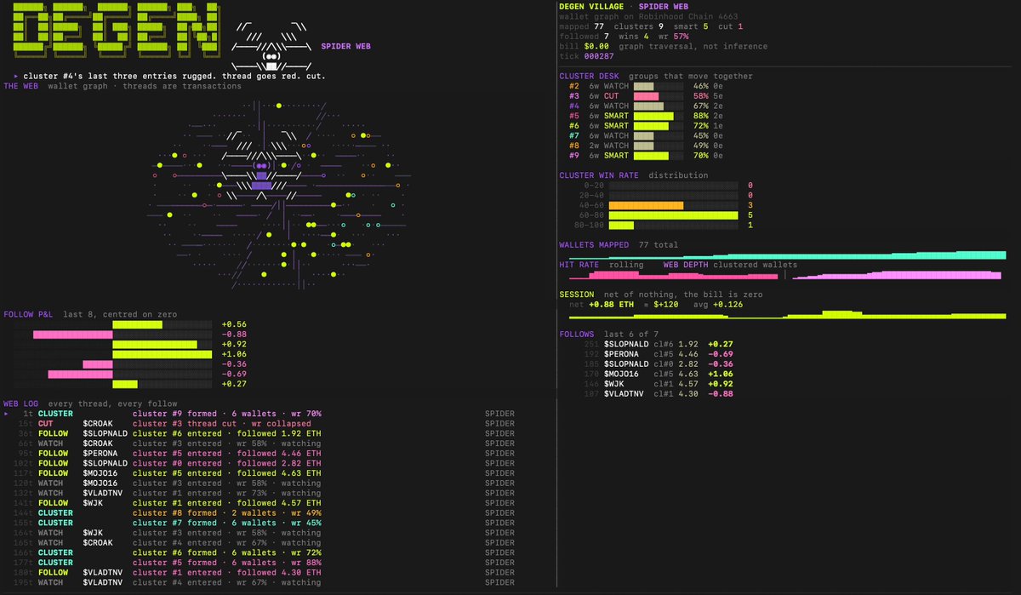Click the "THE WEB" section heading
Viewport: 1021px width, 595px height.
pos(20,86)
